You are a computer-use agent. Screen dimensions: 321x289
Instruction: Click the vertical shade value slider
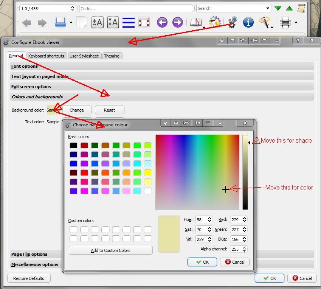245,172
